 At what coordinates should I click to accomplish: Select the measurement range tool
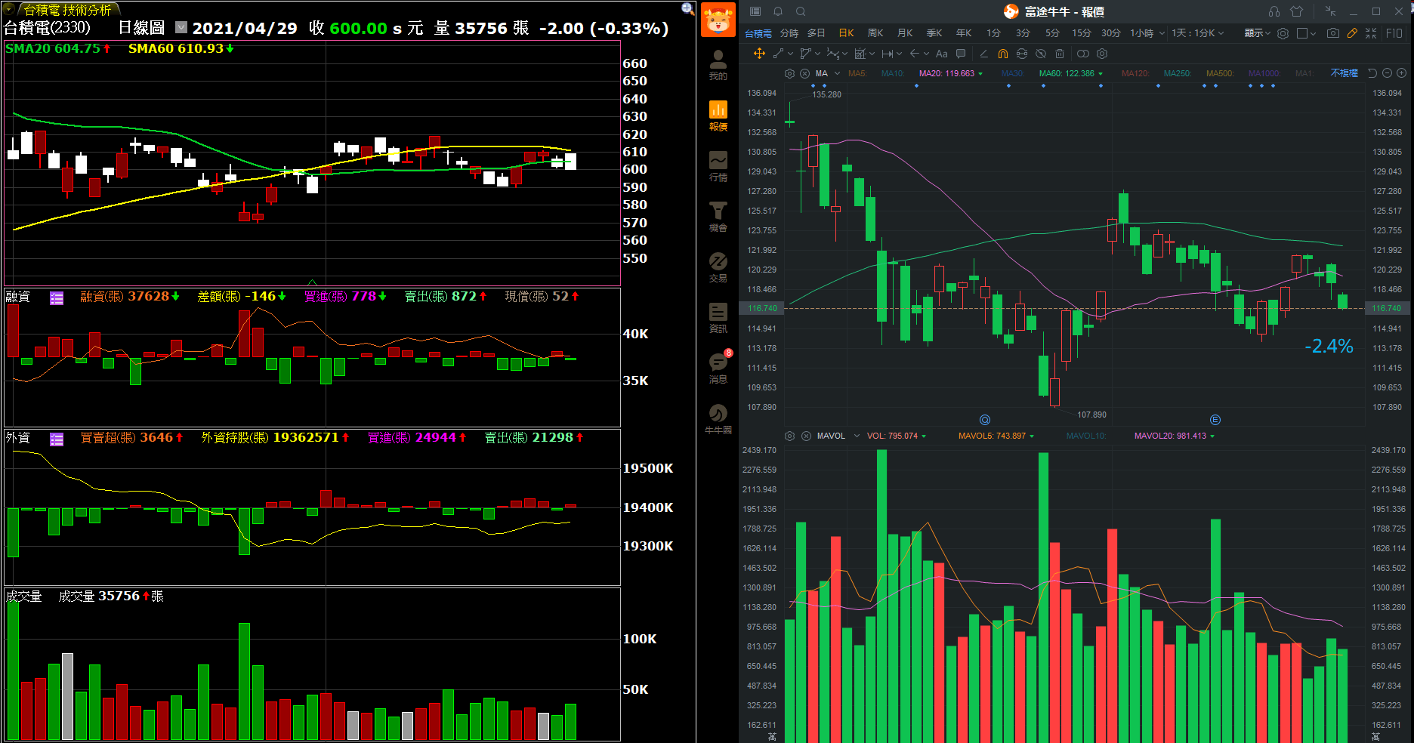pyautogui.click(x=888, y=54)
